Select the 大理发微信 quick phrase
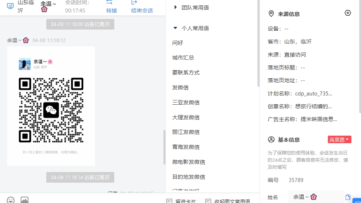The height and width of the screenshot is (203, 361). click(186, 118)
